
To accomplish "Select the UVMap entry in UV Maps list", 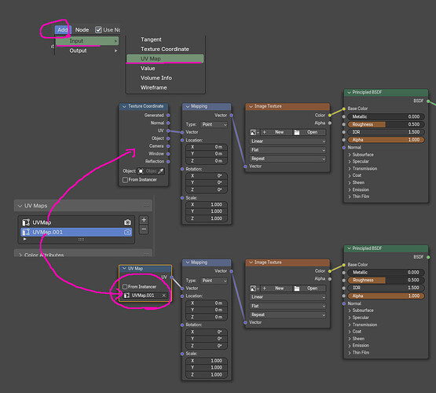I will (76, 222).
